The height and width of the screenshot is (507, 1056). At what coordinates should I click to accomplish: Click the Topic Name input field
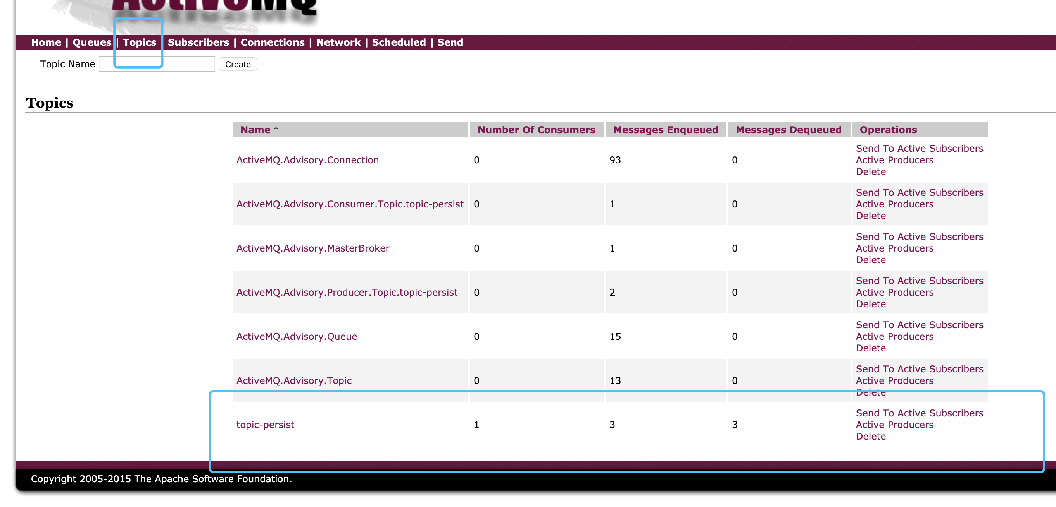188,64
